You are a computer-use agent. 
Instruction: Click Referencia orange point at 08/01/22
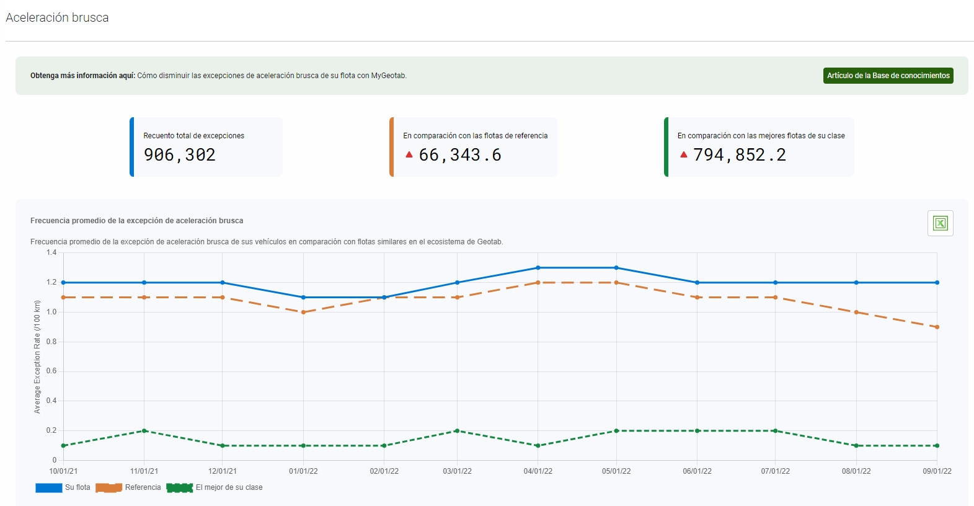[x=856, y=313]
